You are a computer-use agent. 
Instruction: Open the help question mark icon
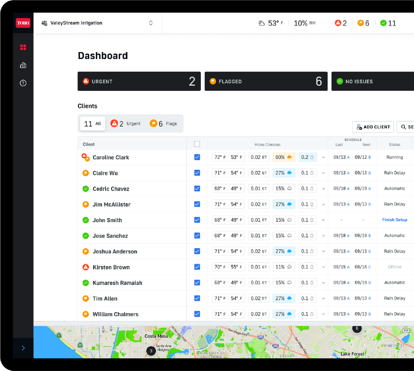point(23,83)
